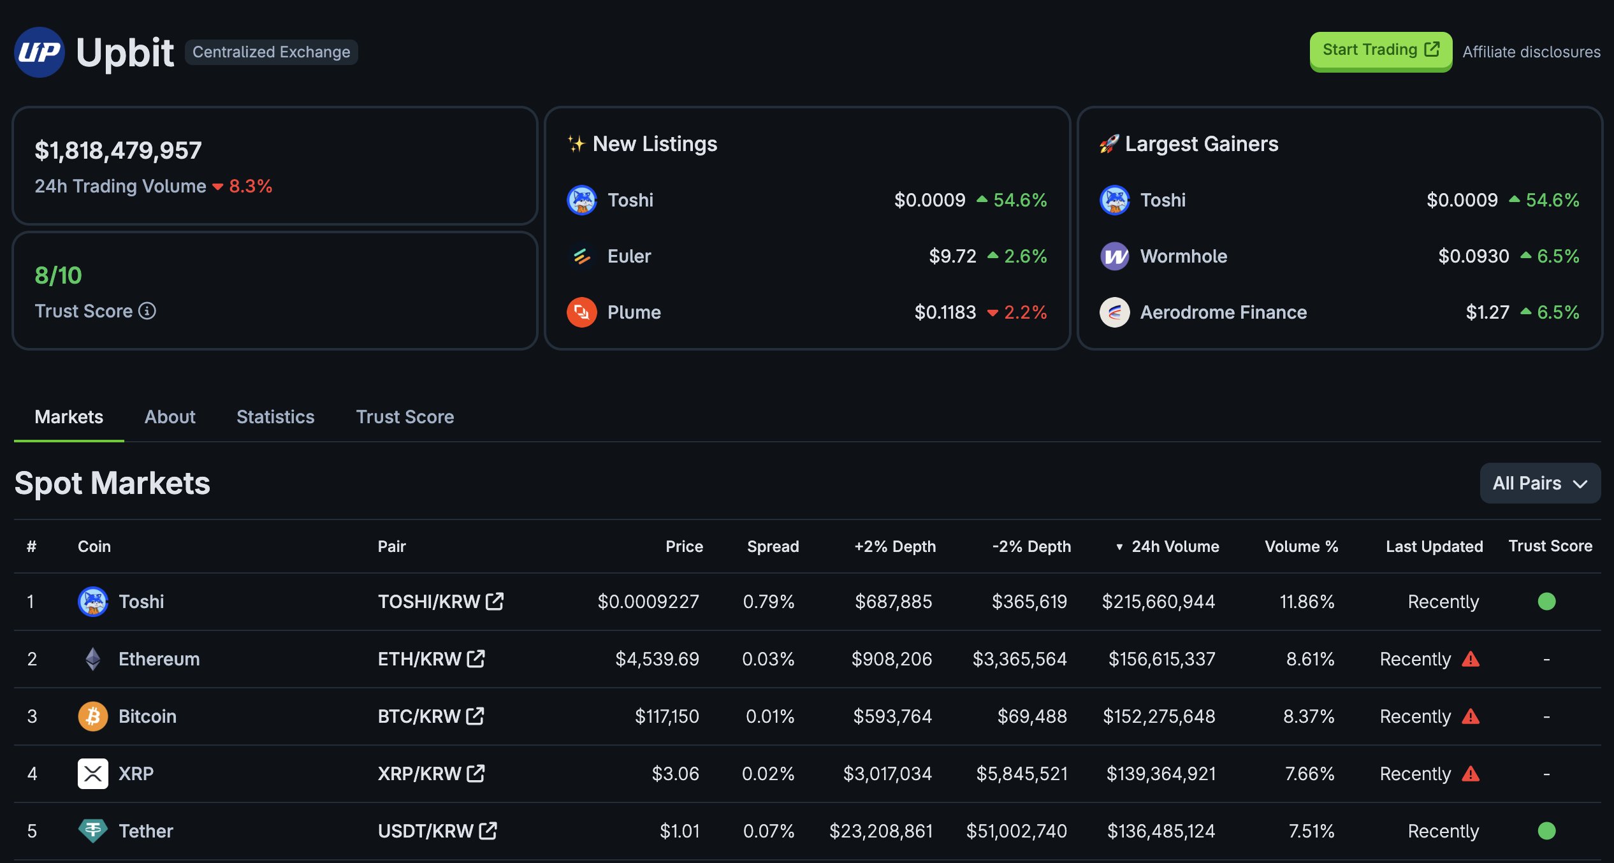Click the Plume coin icon

(x=581, y=312)
